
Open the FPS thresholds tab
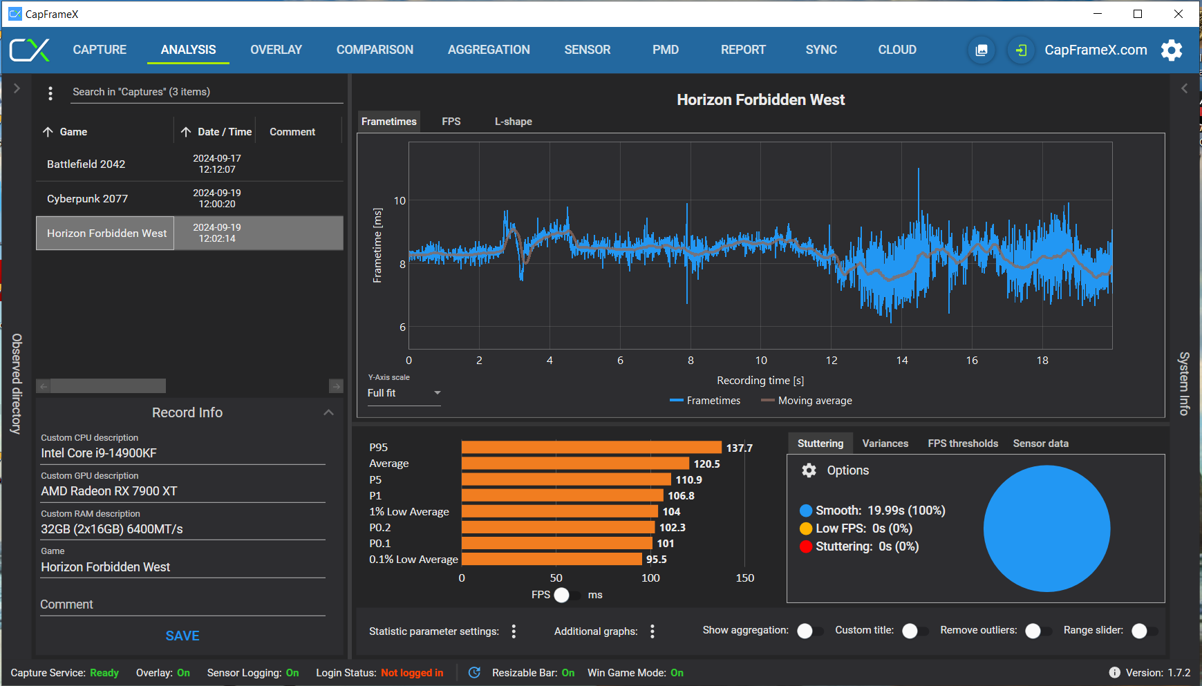click(963, 444)
